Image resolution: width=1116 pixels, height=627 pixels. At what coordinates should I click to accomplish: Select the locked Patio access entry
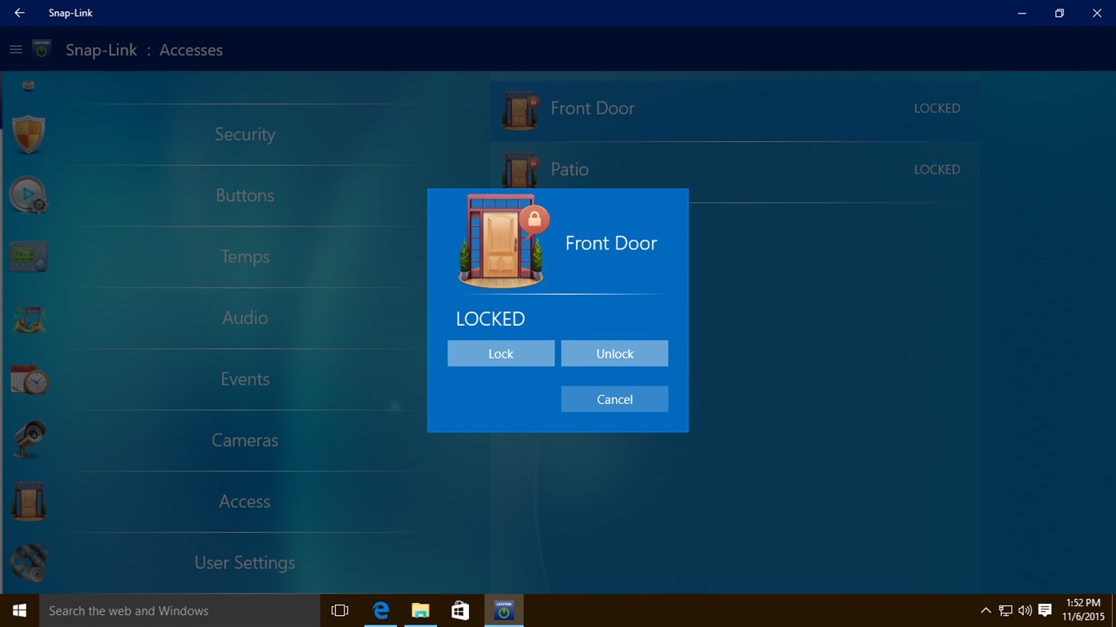click(734, 169)
